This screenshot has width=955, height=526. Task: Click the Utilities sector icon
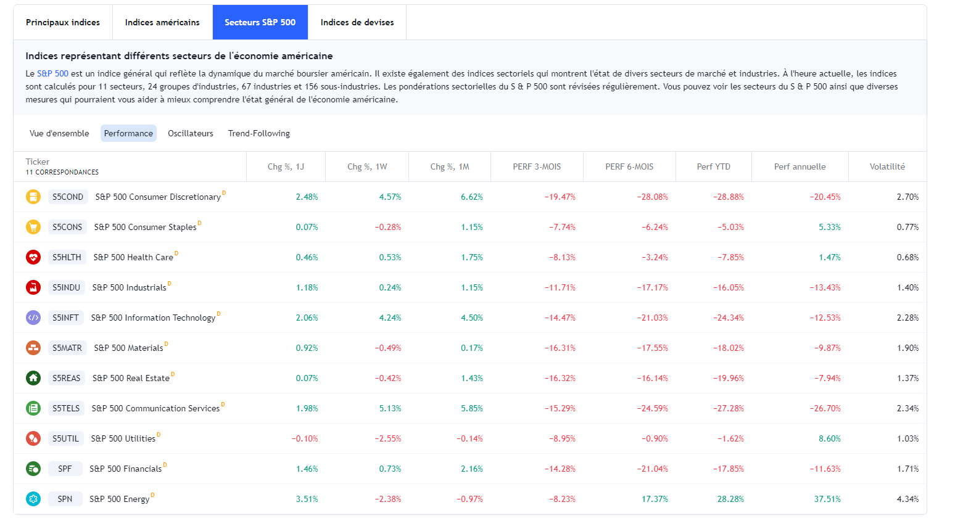[x=33, y=438]
